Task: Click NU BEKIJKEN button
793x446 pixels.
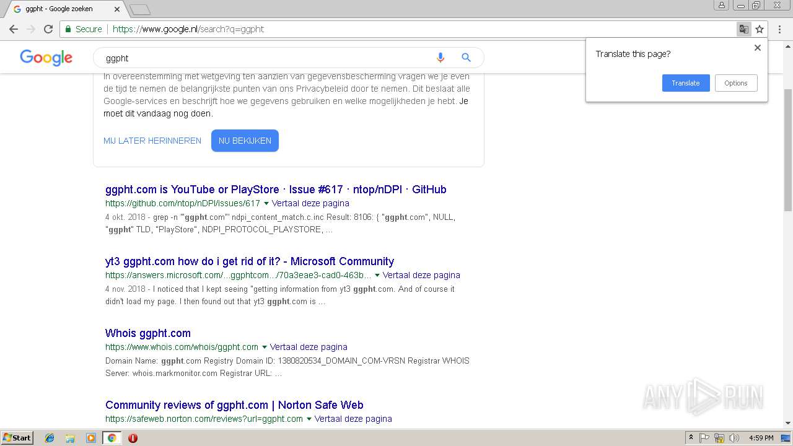Action: pyautogui.click(x=245, y=141)
